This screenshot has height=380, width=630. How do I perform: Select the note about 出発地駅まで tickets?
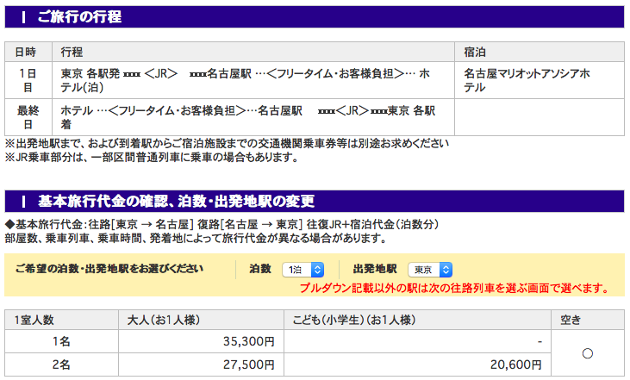pos(227,143)
